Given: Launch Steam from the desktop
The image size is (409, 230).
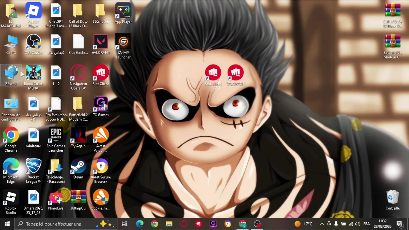Looking at the screenshot, I should point(78,169).
